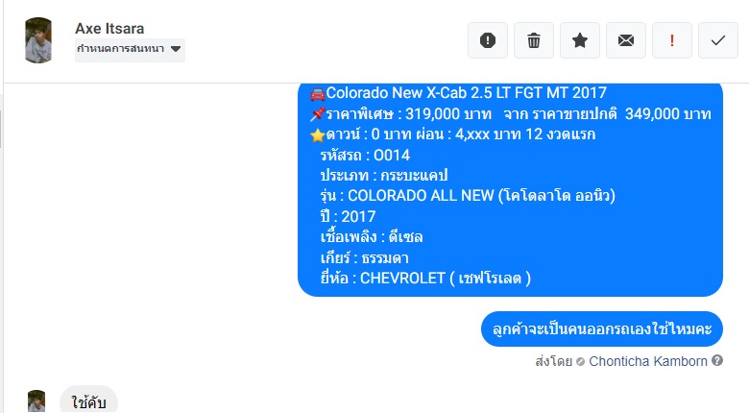Click the small avatar beside the ใช่คับ reply

36,401
